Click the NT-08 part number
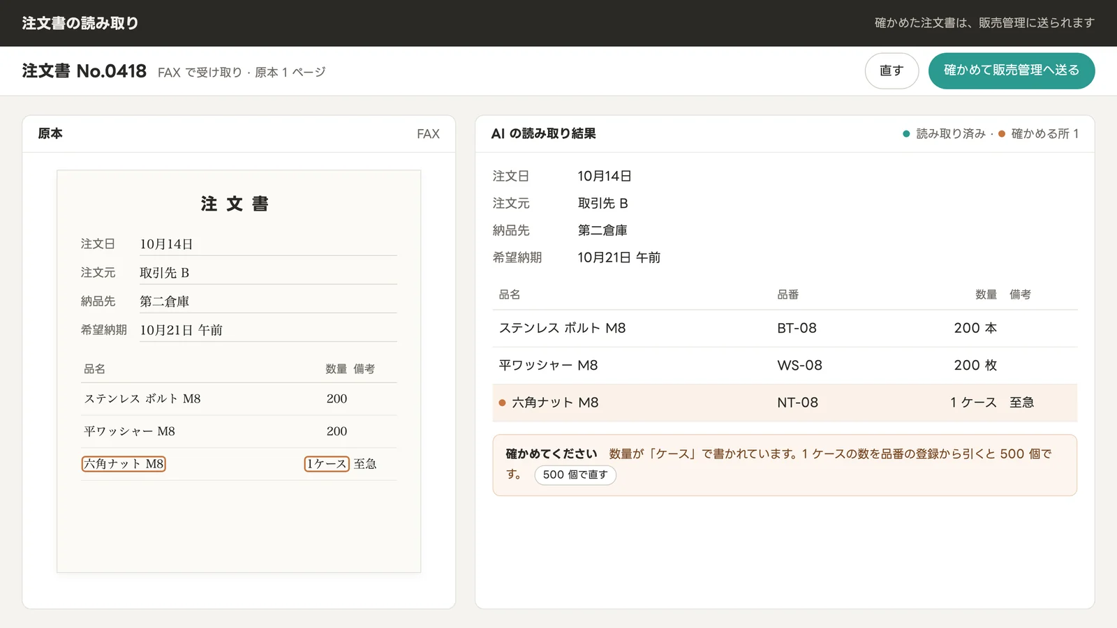Image resolution: width=1117 pixels, height=628 pixels. [x=797, y=403]
